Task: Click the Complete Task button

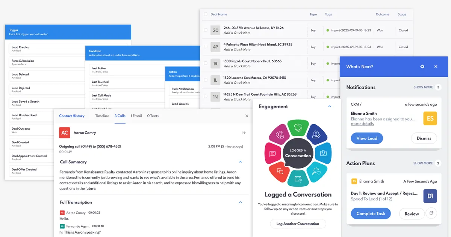Action: point(371,214)
